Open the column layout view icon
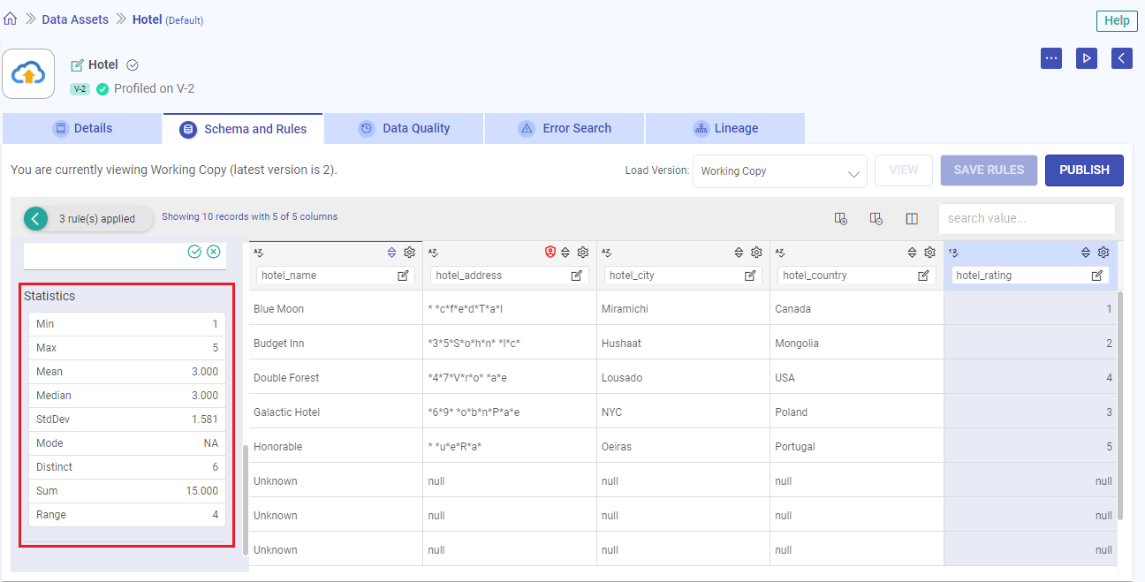This screenshot has height=582, width=1145. pyautogui.click(x=912, y=218)
